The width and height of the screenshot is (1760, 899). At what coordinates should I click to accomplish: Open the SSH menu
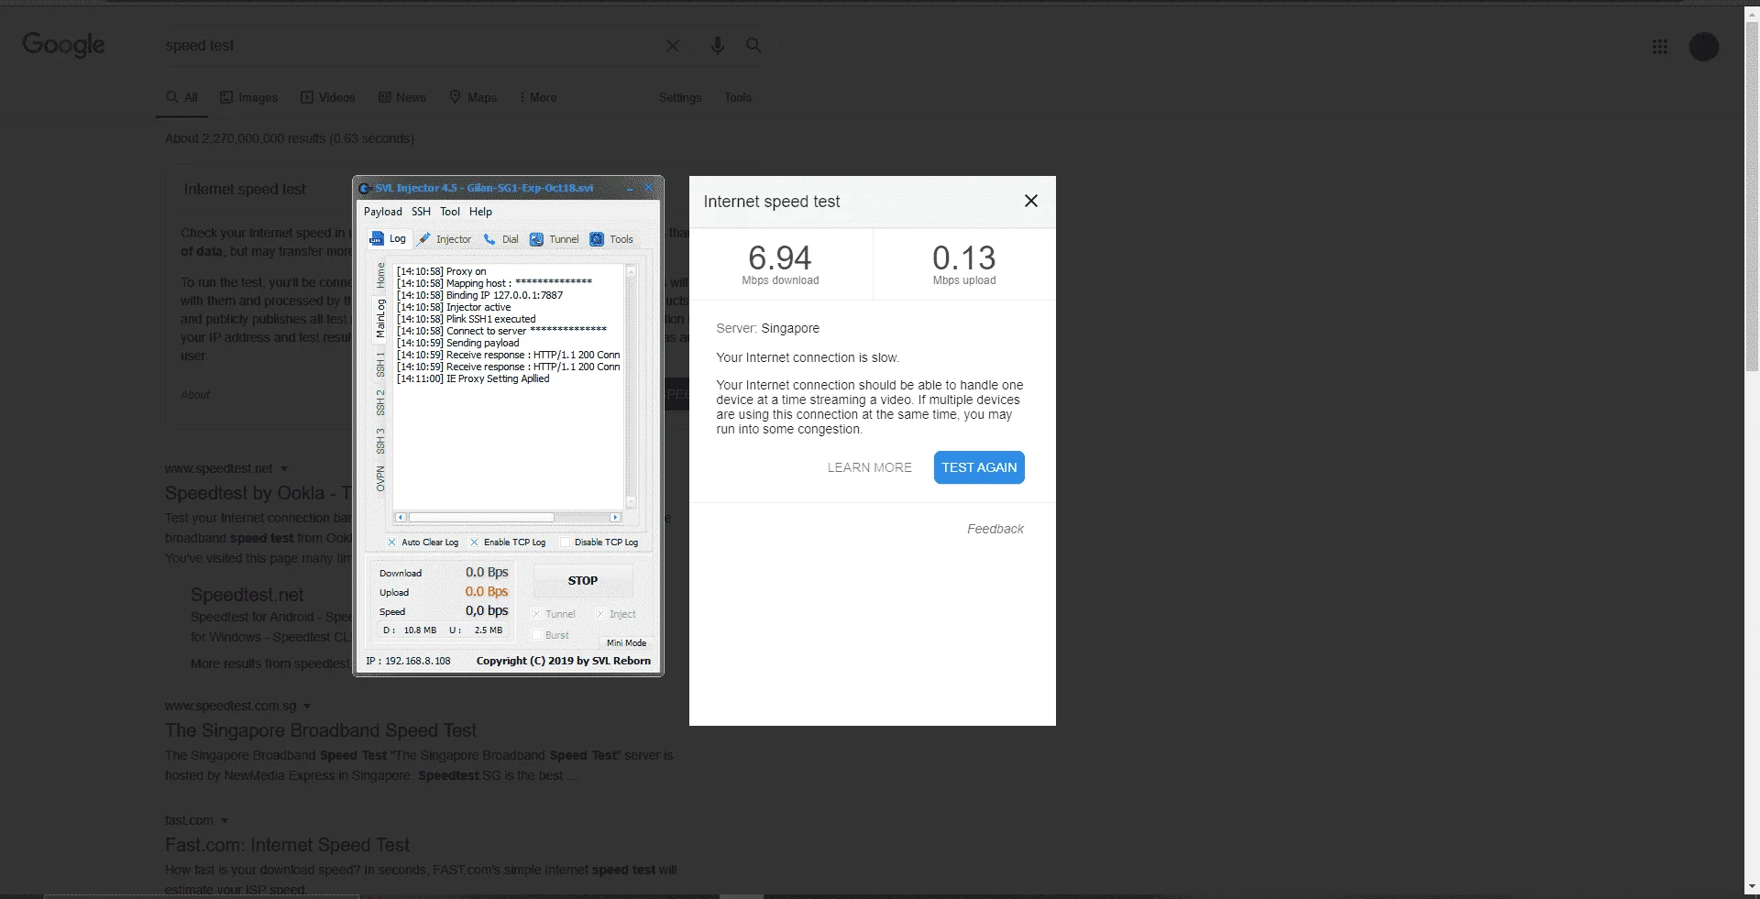pyautogui.click(x=421, y=212)
